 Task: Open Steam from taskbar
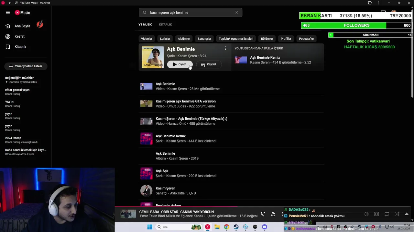point(236,227)
